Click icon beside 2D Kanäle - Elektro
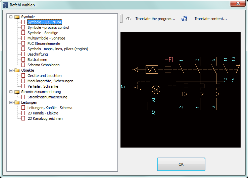248x178 pixels. click(23, 113)
